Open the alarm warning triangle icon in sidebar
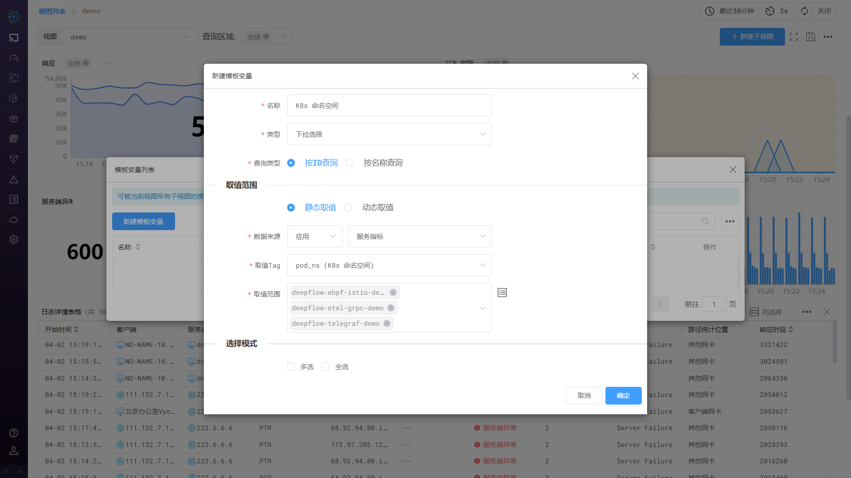851x478 pixels. [x=14, y=179]
